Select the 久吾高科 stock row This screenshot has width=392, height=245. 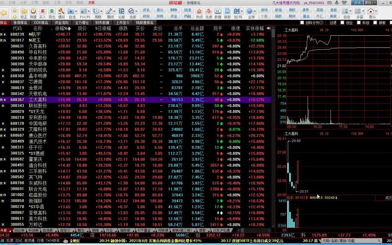(x=136, y=46)
